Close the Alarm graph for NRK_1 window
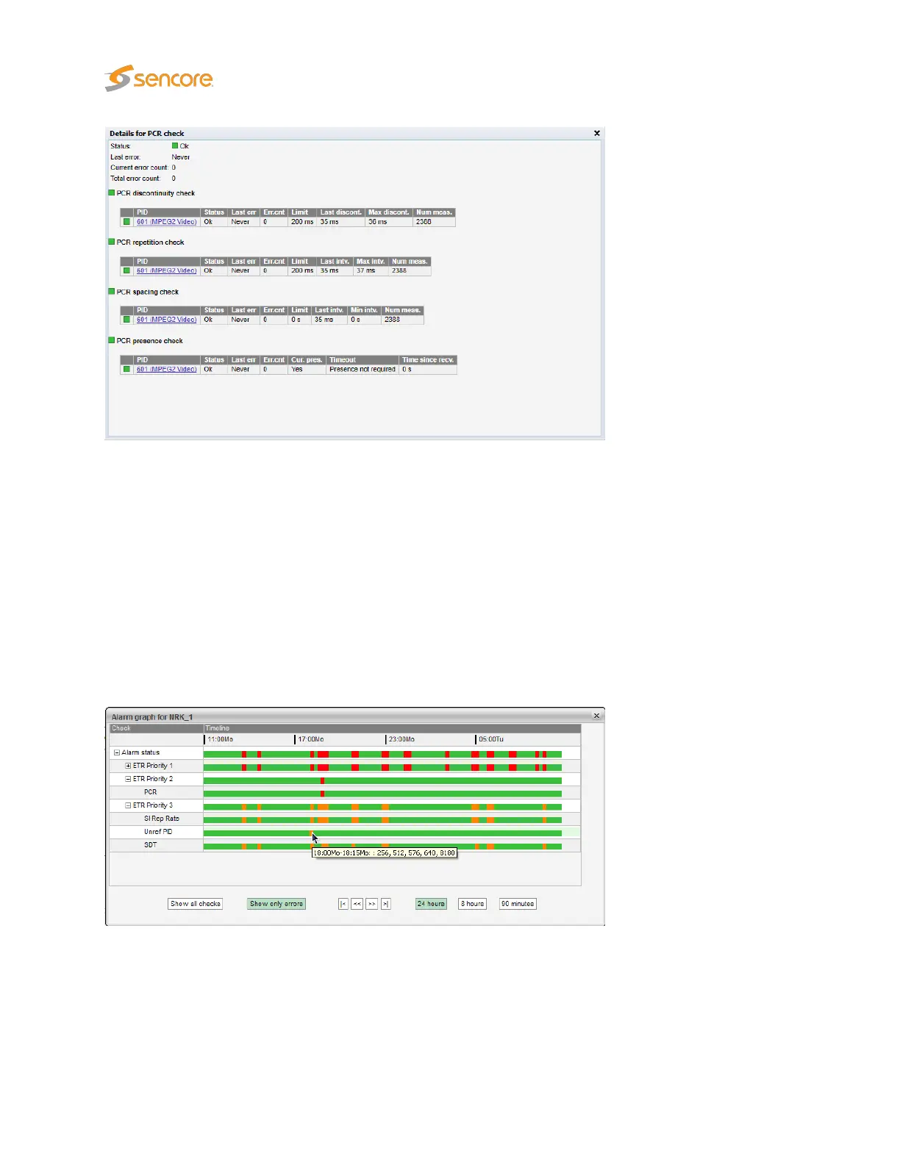The height and width of the screenshot is (1164, 900). tap(597, 716)
